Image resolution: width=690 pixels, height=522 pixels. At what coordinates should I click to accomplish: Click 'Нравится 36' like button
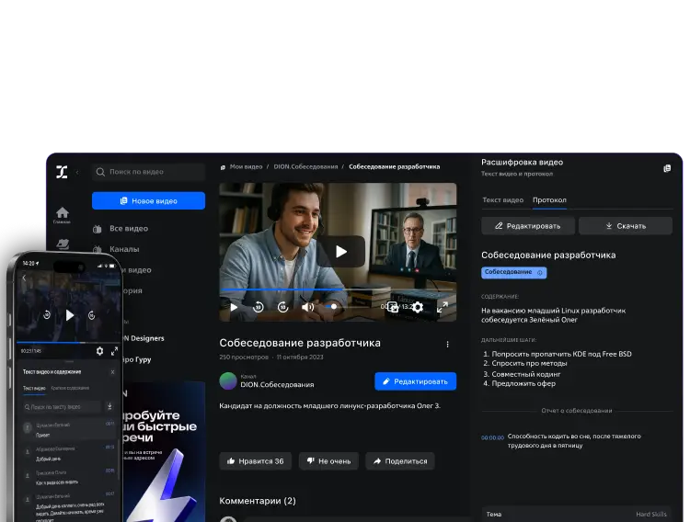(x=255, y=460)
